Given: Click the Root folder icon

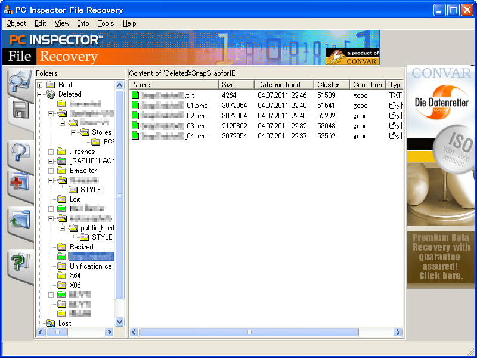Looking at the screenshot, I should pos(51,84).
